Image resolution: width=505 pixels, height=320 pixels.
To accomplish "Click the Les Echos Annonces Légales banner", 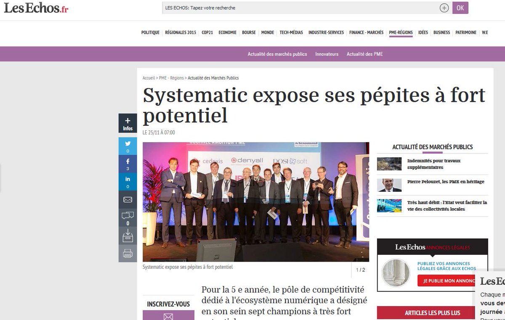I will (433, 247).
